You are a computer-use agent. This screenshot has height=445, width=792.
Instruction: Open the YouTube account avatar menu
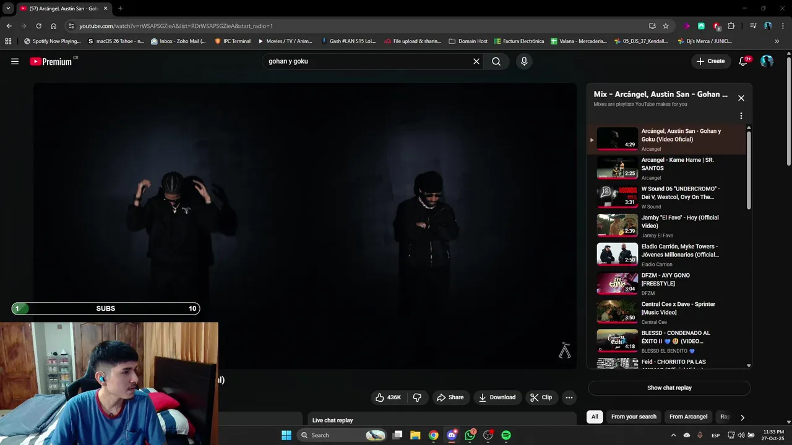[x=767, y=61]
